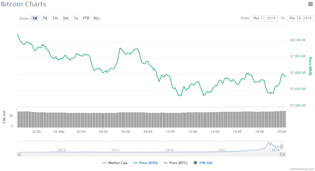315x171 pixels.
Task: Show ALL time price history
Action: coord(96,18)
